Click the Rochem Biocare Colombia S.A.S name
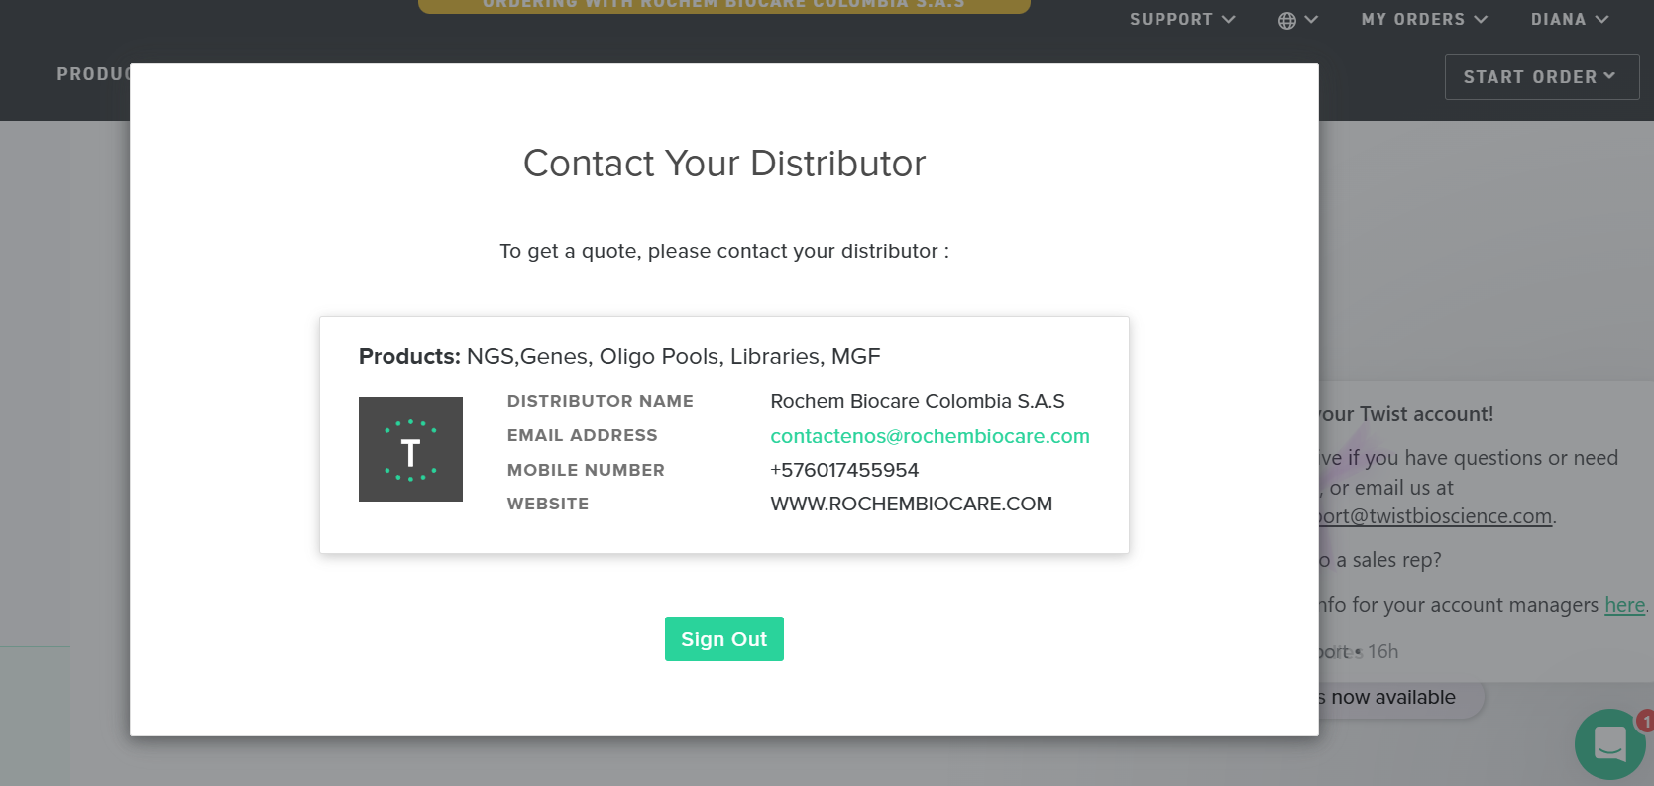1654x786 pixels. click(x=917, y=401)
